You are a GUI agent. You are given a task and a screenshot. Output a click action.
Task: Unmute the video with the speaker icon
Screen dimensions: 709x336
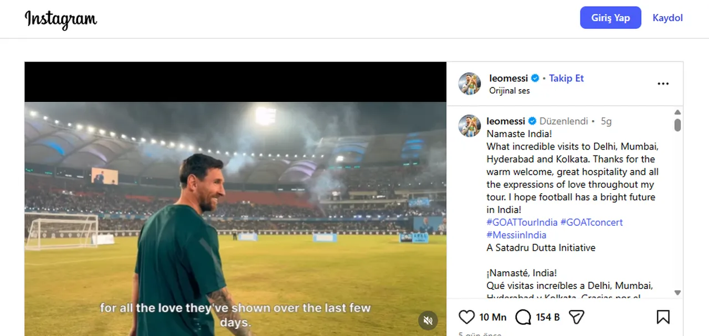click(428, 321)
